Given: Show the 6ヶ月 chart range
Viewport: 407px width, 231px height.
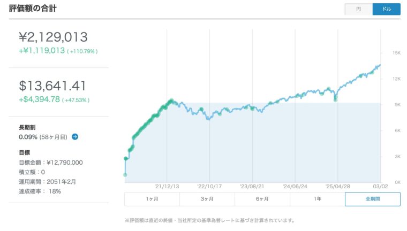Looking at the screenshot, I should click(x=262, y=199).
